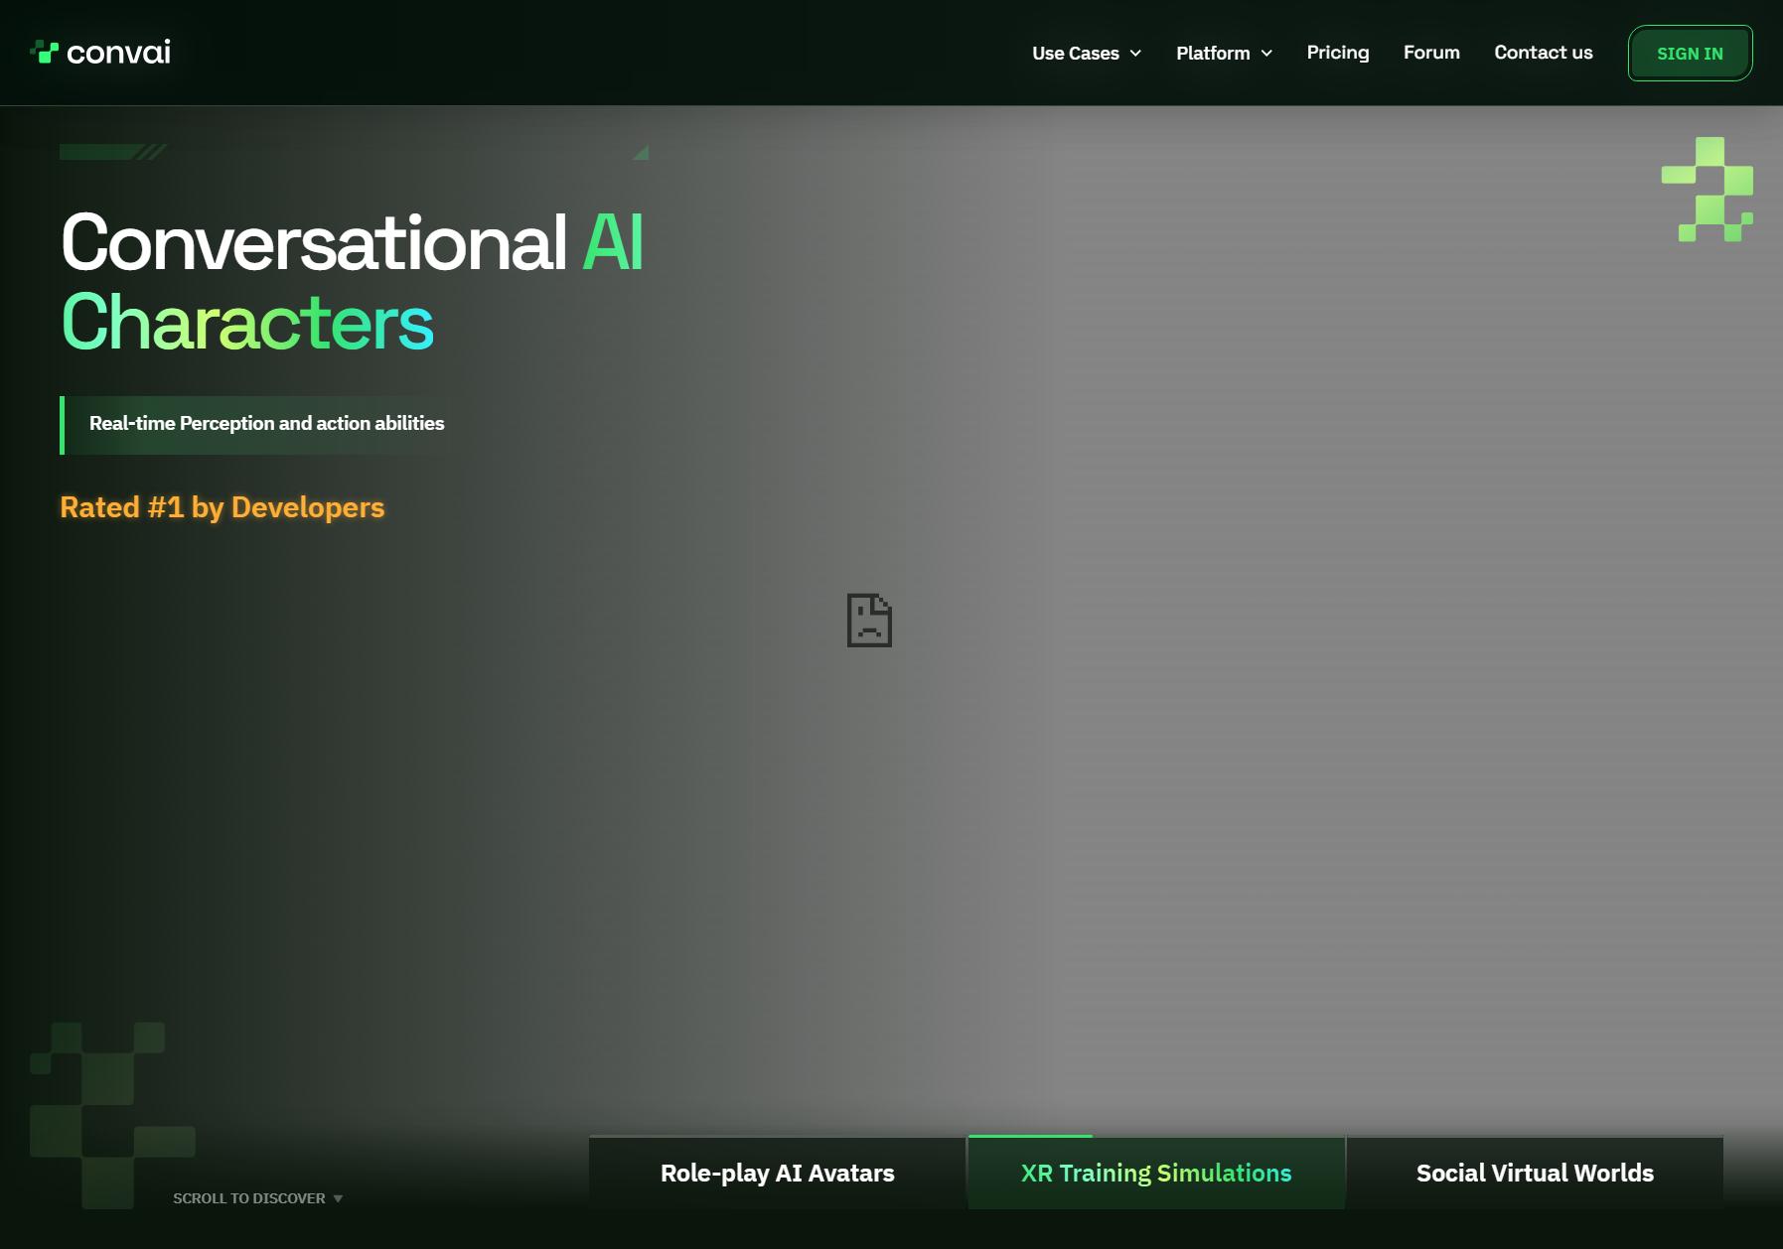Open the Forum link

[x=1431, y=53]
